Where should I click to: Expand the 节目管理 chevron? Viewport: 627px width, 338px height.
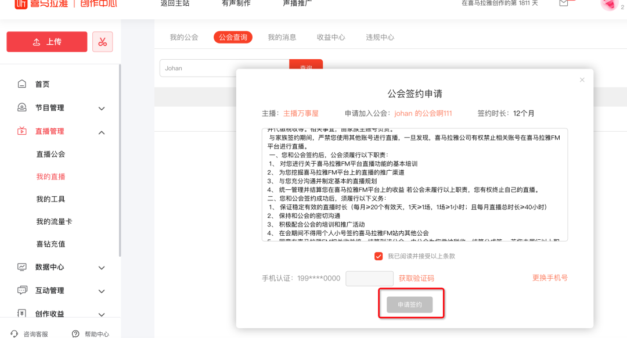point(102,109)
